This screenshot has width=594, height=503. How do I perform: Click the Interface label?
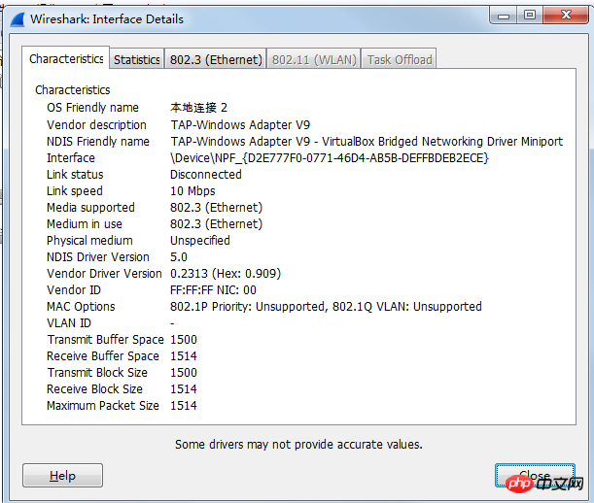click(x=70, y=158)
